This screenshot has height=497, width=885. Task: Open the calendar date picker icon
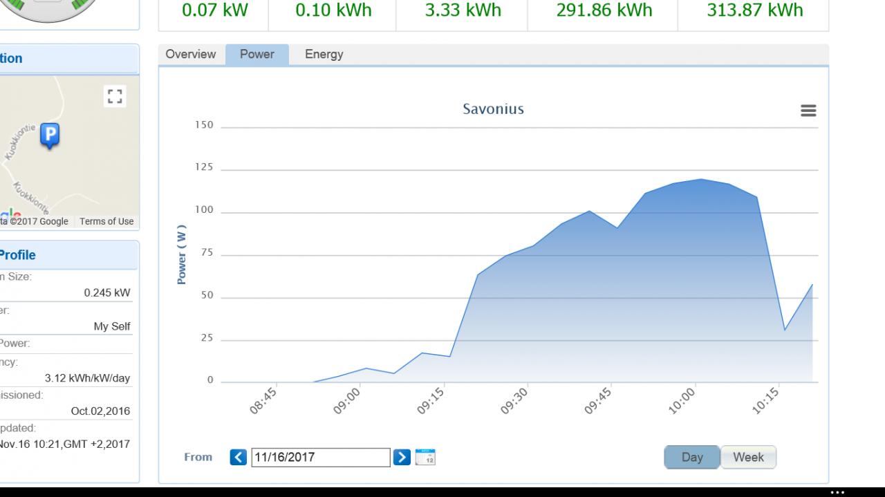pyautogui.click(x=425, y=457)
